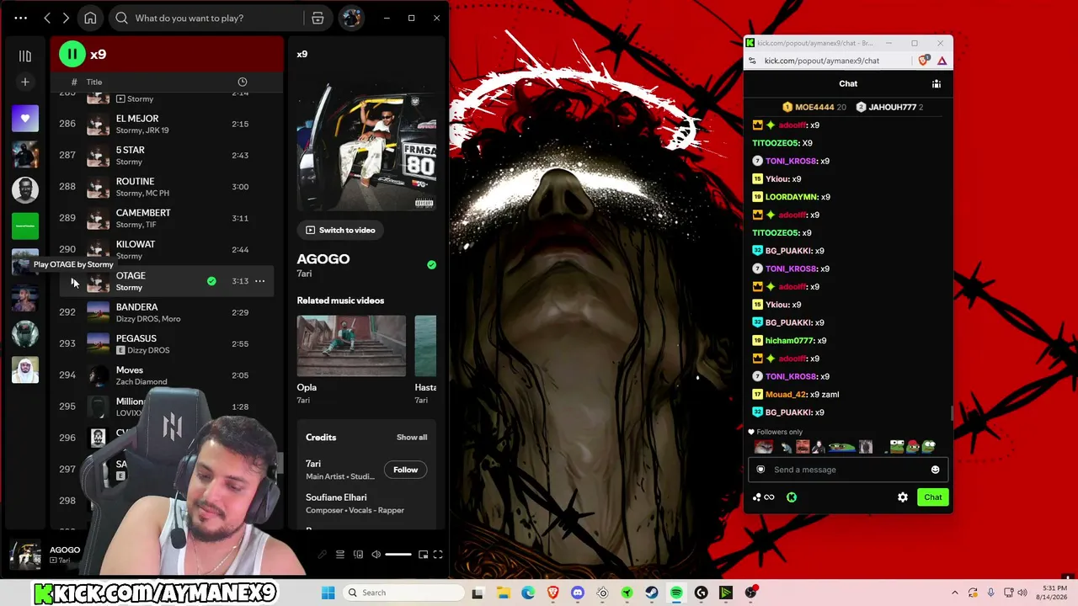Screen dimensions: 1078x606
Task: Open the Browse icon in Spotify search bar
Action: pos(318,18)
